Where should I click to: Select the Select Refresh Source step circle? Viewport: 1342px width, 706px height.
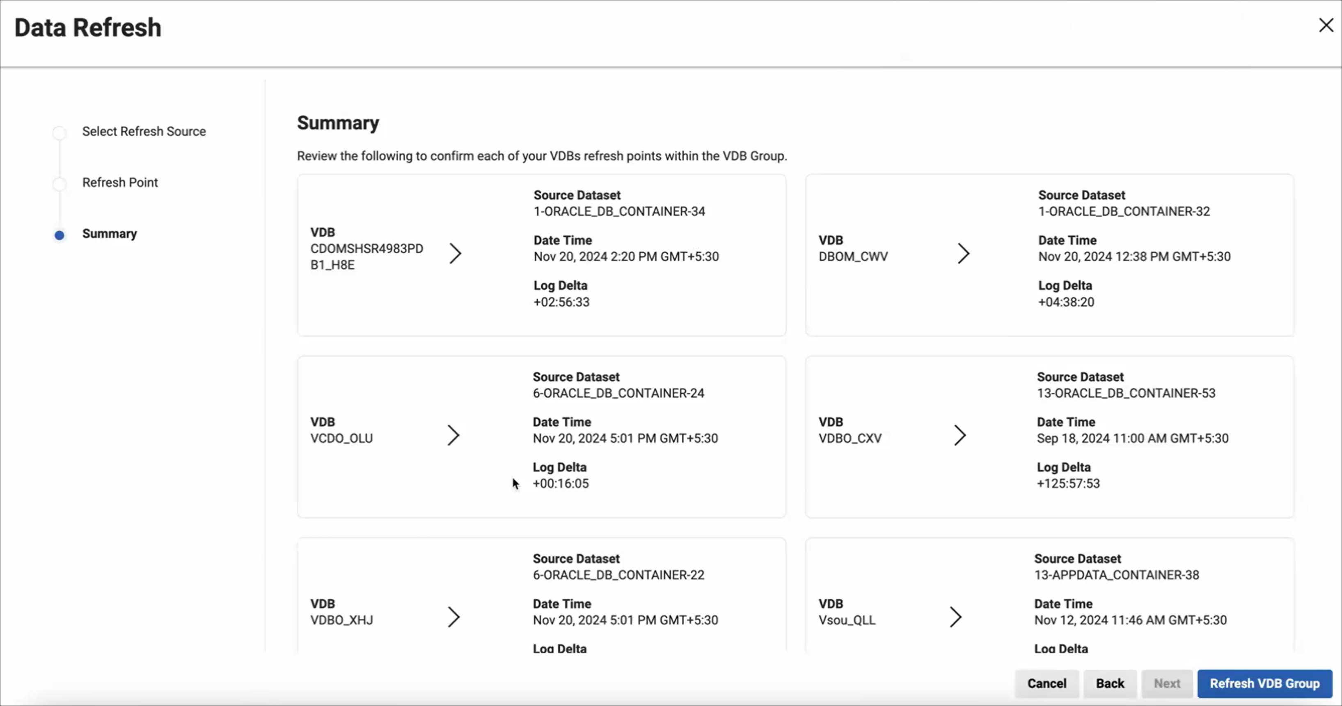coord(60,133)
